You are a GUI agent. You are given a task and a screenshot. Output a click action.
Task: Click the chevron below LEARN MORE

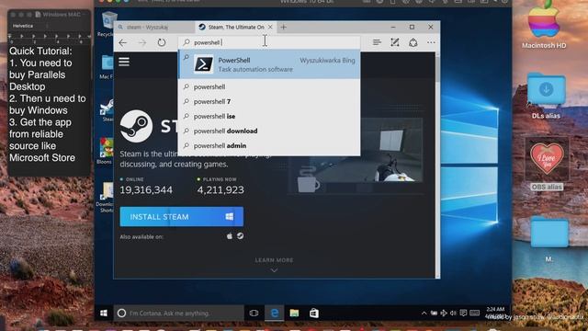coord(274,270)
